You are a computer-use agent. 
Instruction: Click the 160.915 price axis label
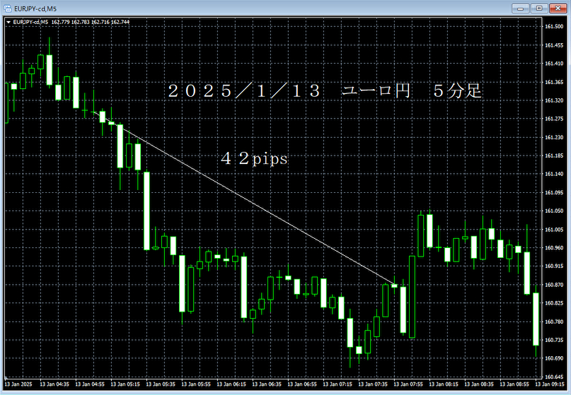554,266
